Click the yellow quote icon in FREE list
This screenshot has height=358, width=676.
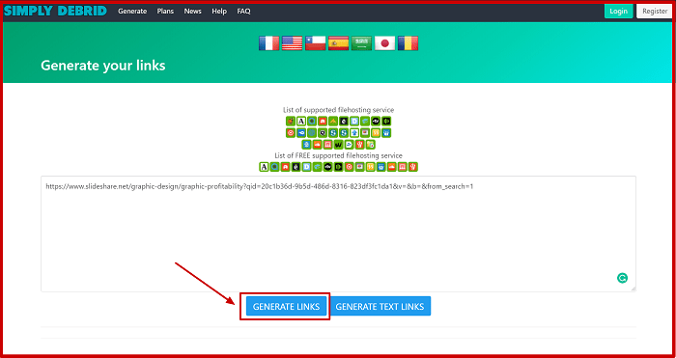370,167
